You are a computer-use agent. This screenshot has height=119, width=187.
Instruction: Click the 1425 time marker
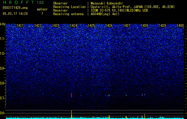[91, 26]
